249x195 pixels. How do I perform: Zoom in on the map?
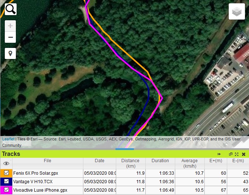10,26
